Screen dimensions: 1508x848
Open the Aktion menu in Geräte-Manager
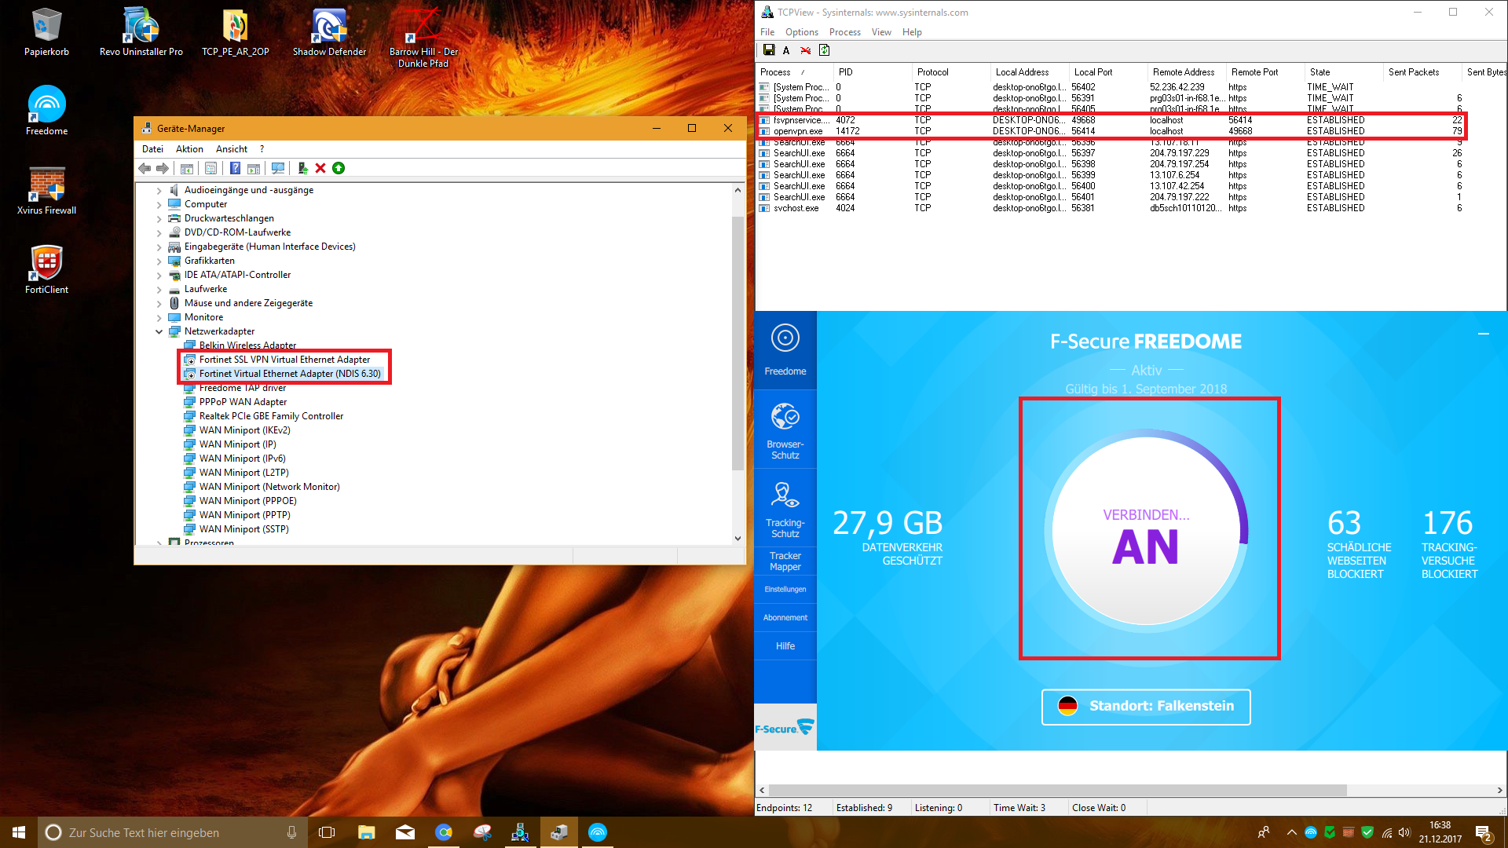pyautogui.click(x=189, y=149)
